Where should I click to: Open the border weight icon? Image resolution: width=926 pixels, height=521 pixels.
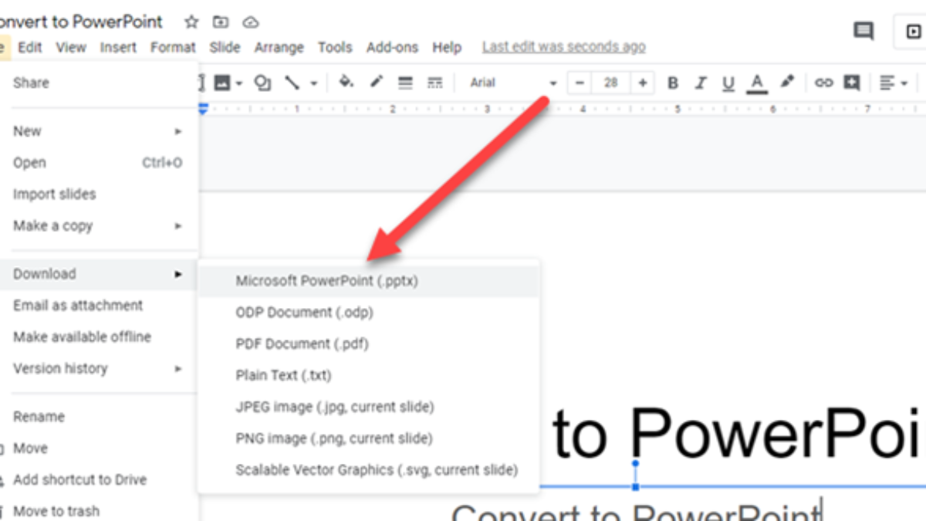(x=405, y=83)
